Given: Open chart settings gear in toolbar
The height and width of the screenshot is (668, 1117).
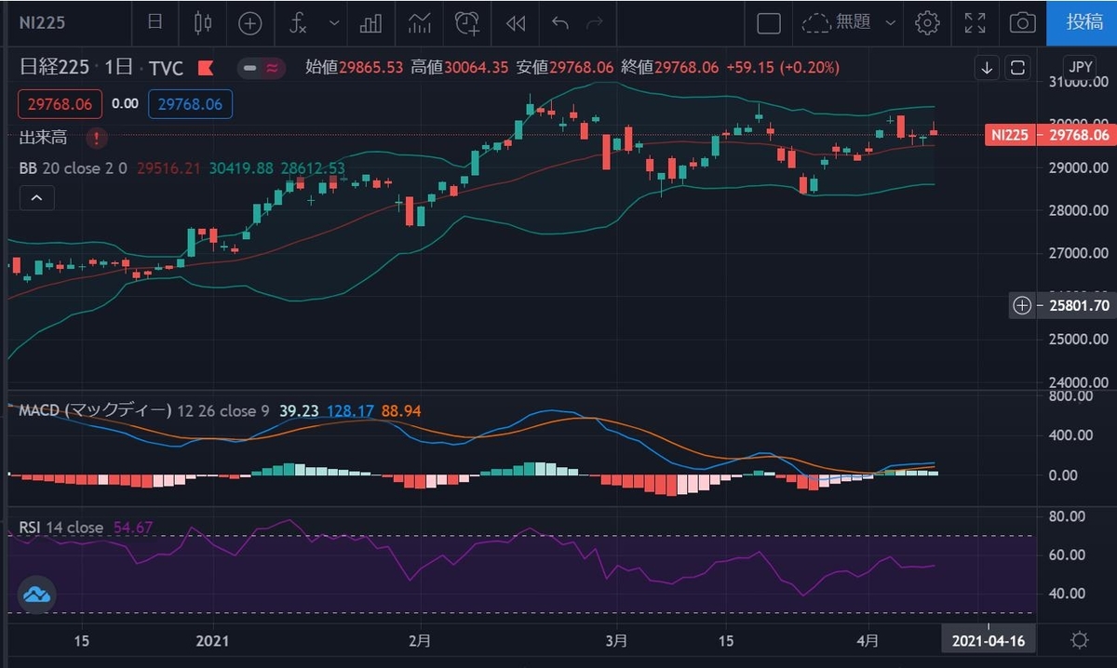Looking at the screenshot, I should pos(926,23).
